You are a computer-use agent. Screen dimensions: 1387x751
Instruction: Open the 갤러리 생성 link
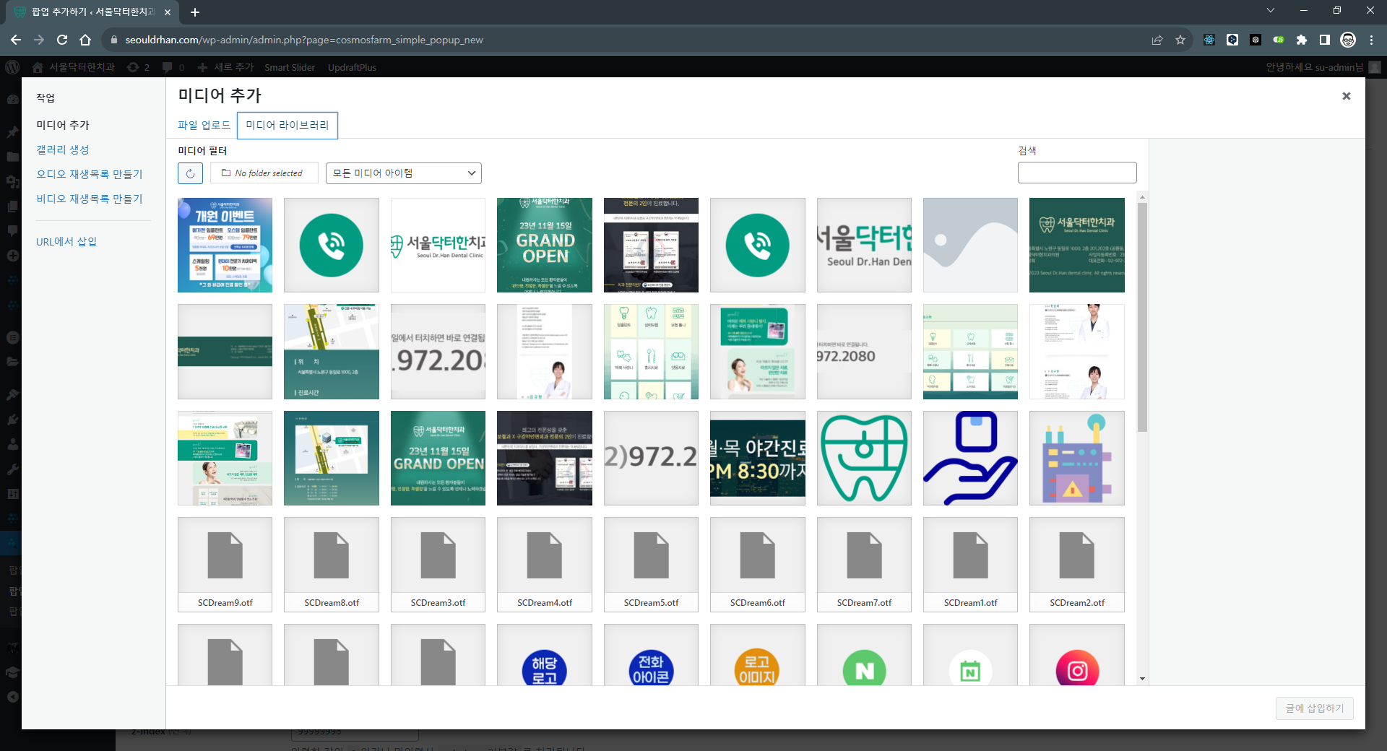[63, 149]
